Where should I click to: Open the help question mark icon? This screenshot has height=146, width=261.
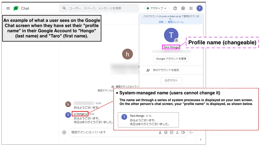point(175,8)
